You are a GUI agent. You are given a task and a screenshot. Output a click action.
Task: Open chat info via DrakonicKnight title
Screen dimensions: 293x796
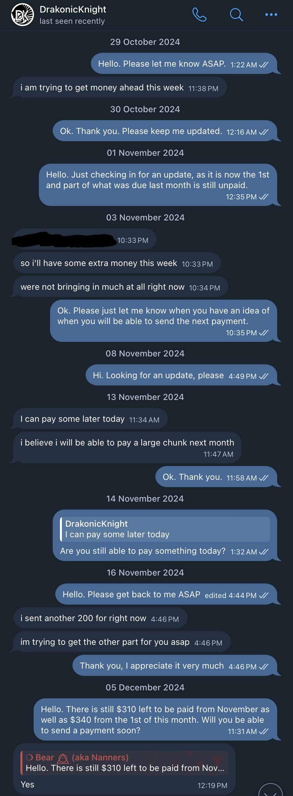(x=73, y=10)
